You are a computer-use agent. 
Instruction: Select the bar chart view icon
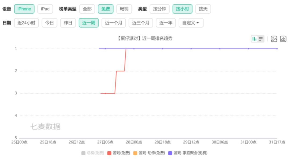(254, 39)
